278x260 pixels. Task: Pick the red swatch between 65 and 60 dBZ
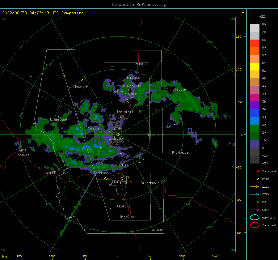[x=255, y=43]
